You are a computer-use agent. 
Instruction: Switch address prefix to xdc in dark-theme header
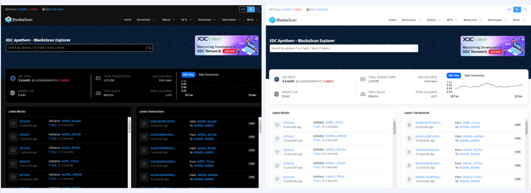pyautogui.click(x=243, y=10)
